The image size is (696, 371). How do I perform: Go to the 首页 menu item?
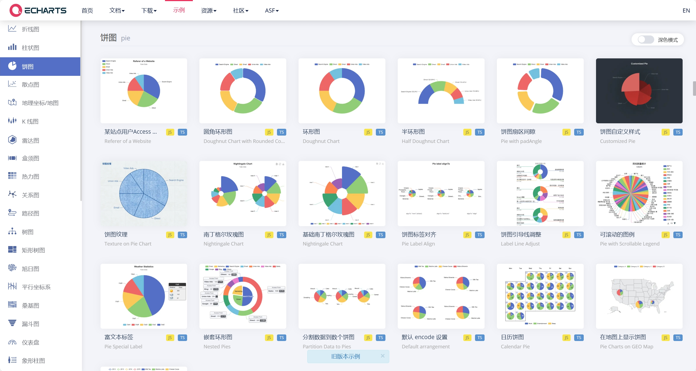point(87,10)
